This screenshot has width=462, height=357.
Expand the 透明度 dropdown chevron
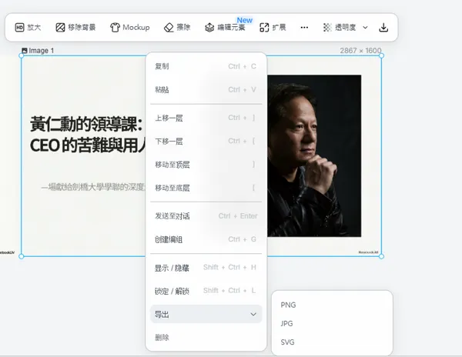point(365,28)
